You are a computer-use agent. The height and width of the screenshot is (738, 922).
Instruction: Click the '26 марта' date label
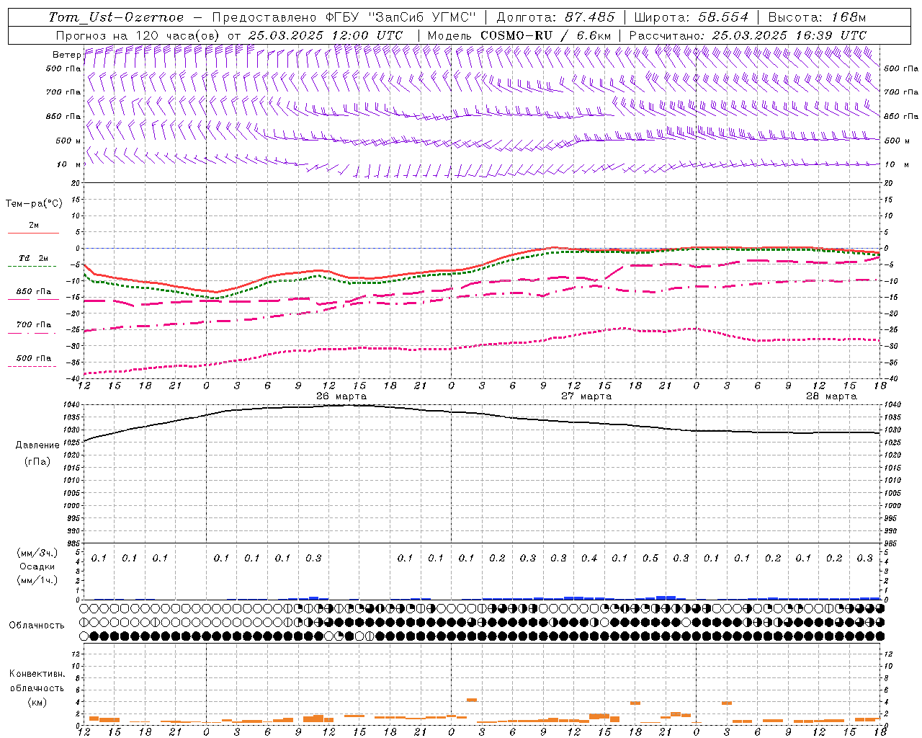(x=341, y=396)
